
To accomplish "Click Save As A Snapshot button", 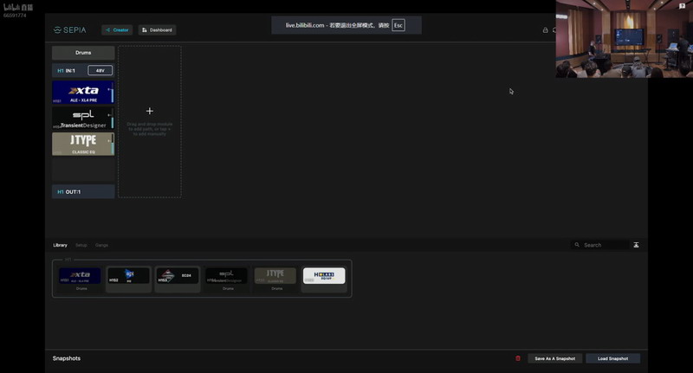I will 554,358.
